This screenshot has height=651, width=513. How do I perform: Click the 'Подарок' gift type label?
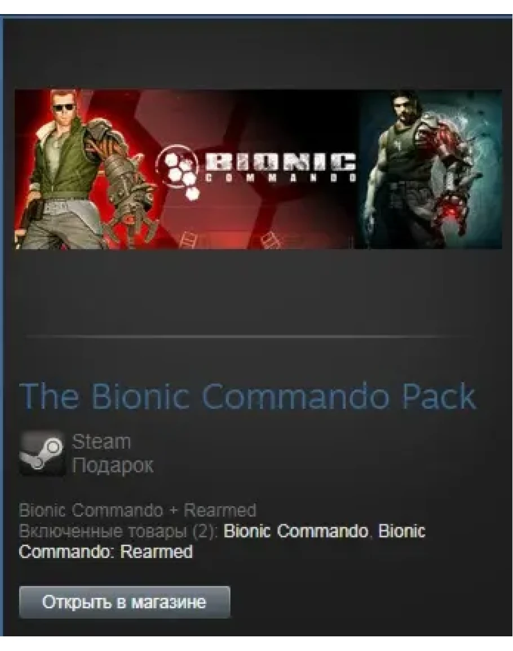[x=113, y=465]
